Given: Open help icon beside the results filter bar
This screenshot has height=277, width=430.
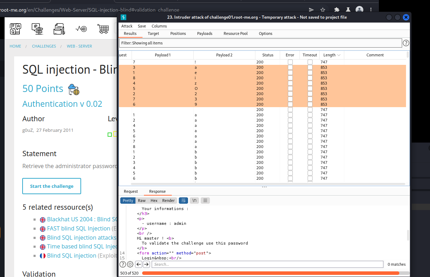Looking at the screenshot, I should [x=406, y=43].
